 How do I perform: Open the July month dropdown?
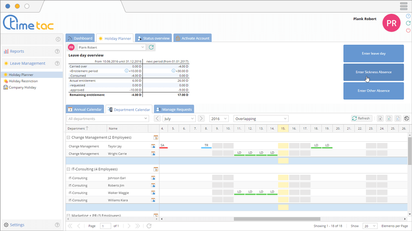coord(179,119)
